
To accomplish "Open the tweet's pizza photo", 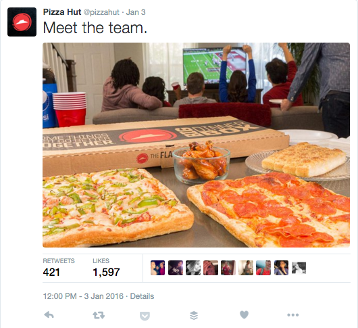I will 196,145.
